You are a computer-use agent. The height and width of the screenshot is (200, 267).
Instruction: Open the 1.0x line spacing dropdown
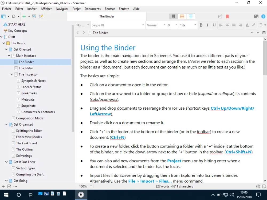point(188,25)
